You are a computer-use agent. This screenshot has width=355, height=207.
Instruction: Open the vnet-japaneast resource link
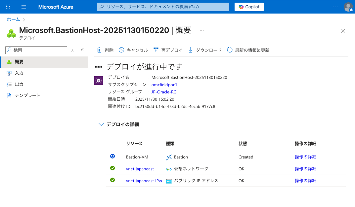click(140, 169)
